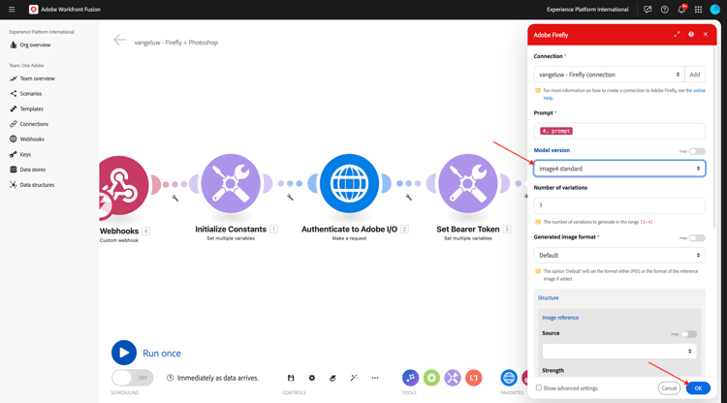Viewport: 727px width, 403px height.
Task: Open the green gear tool
Action: click(431, 378)
